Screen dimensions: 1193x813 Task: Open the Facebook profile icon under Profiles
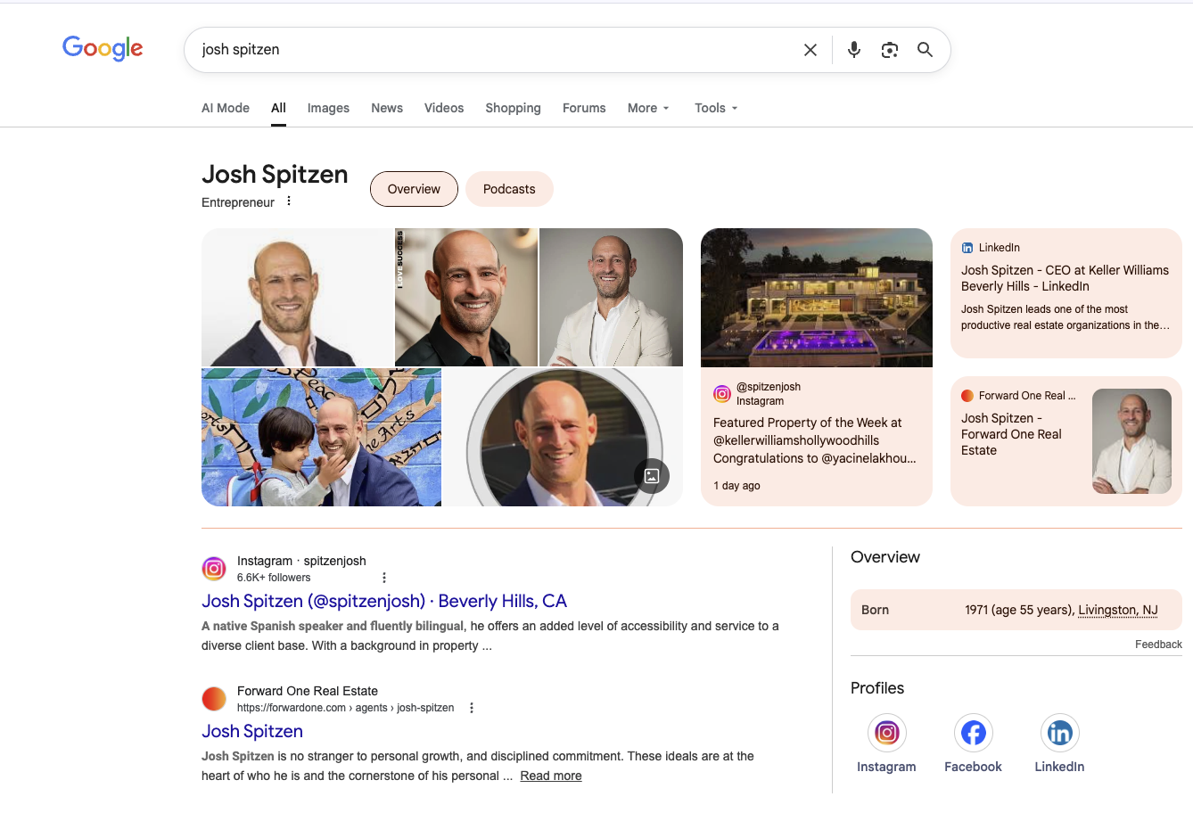coord(973,733)
